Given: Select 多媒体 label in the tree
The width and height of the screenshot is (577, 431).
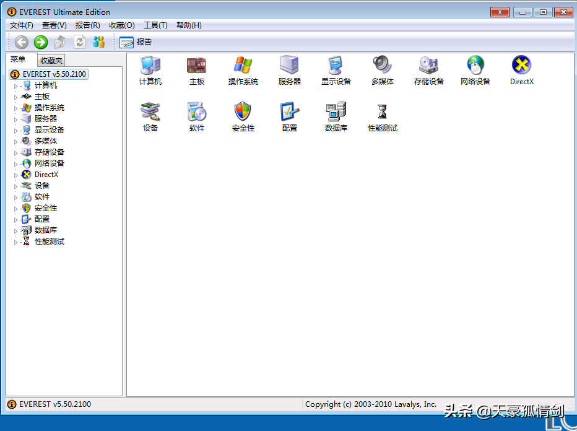Looking at the screenshot, I should (x=46, y=141).
